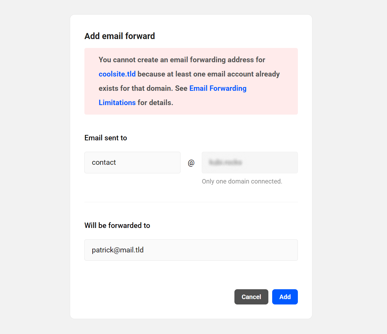This screenshot has height=334, width=387.
Task: Click the 'Email sent to' label
Action: click(x=106, y=138)
